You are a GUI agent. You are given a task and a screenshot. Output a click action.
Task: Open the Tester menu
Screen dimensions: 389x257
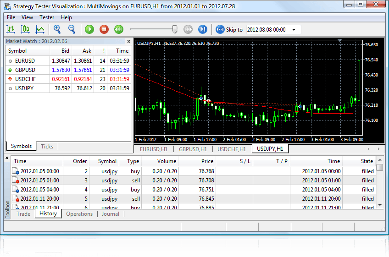click(47, 17)
